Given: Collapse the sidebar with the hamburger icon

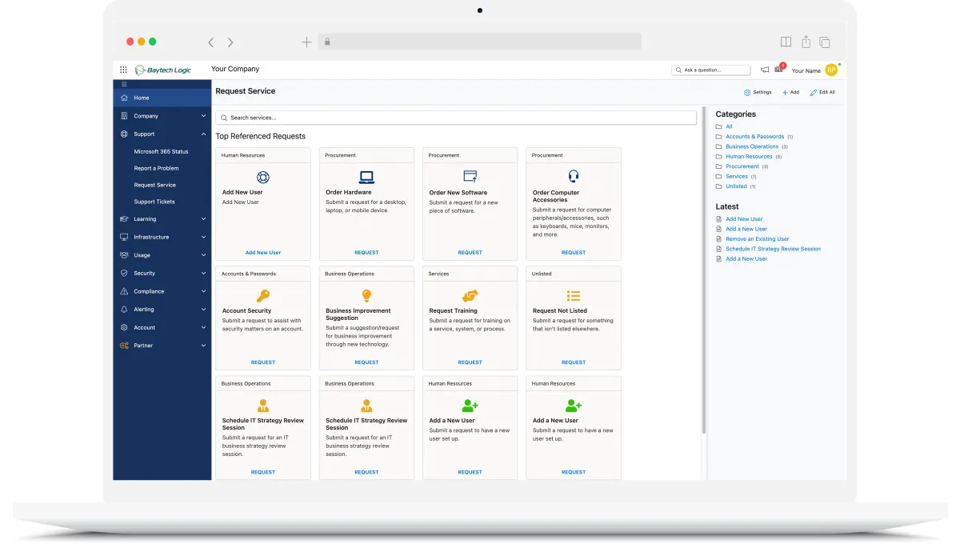Looking at the screenshot, I should [x=124, y=84].
